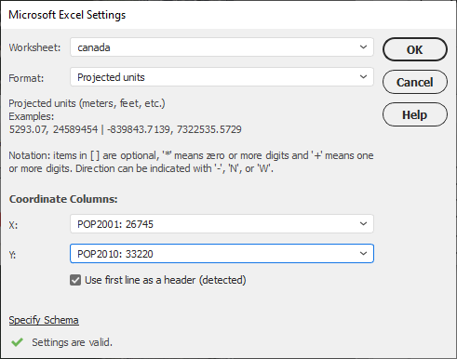Dismiss the dialog with the Cancel button
Screen dimensions: 457x359
coord(415,82)
